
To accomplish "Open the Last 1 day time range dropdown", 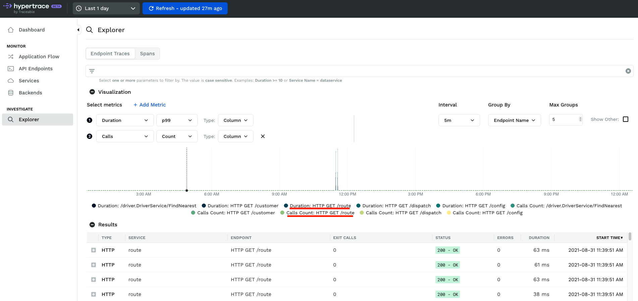I will [106, 8].
